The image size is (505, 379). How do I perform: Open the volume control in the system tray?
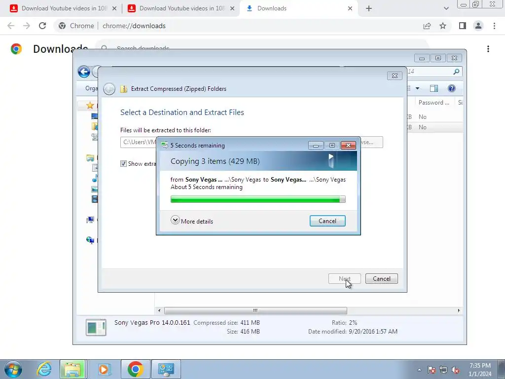(455, 370)
